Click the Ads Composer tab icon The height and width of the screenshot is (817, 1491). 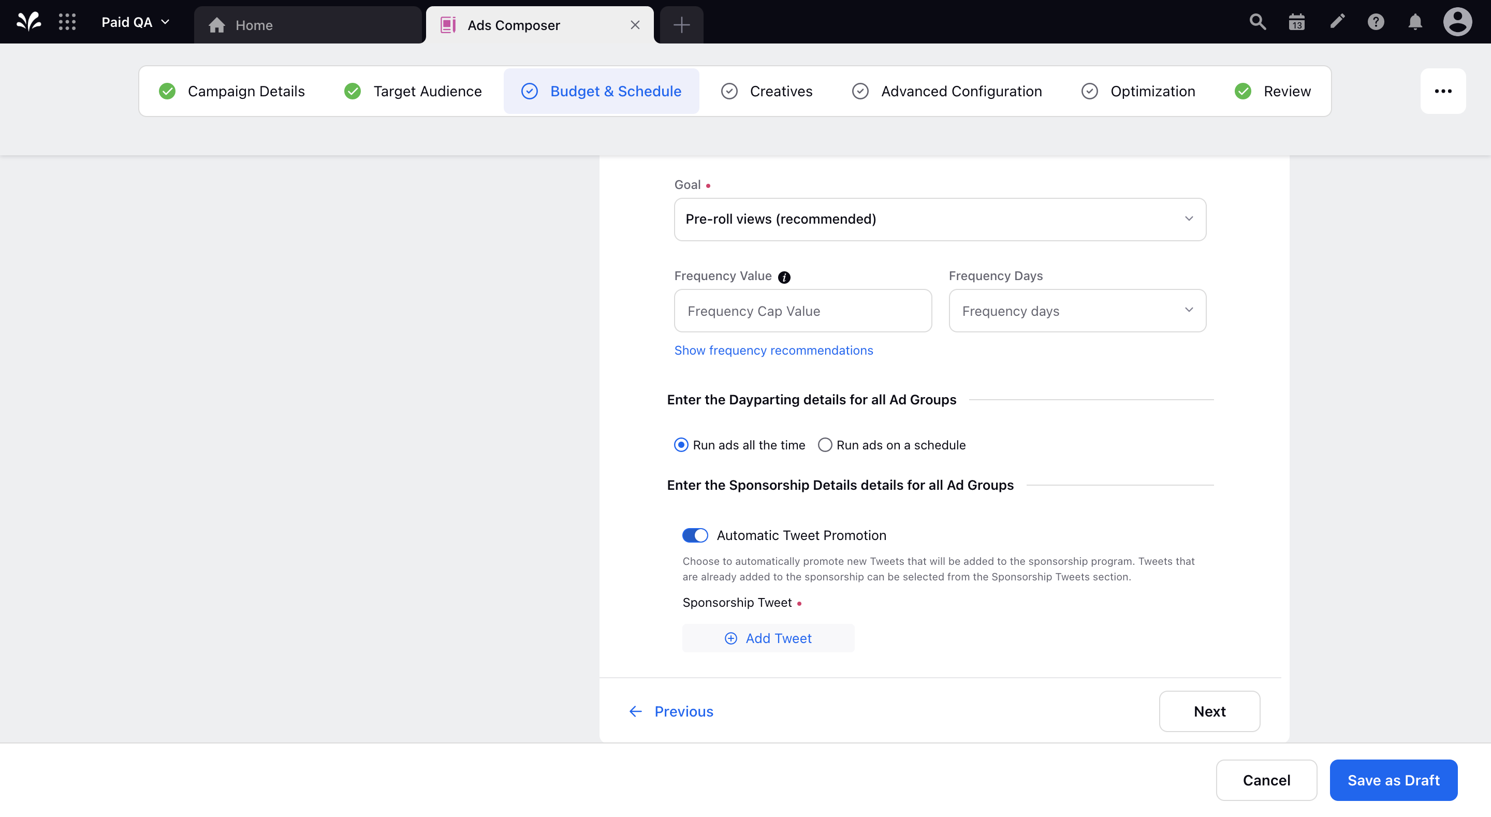coord(448,25)
